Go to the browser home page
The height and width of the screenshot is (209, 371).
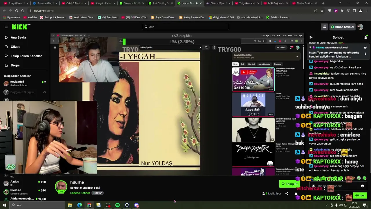23,11
